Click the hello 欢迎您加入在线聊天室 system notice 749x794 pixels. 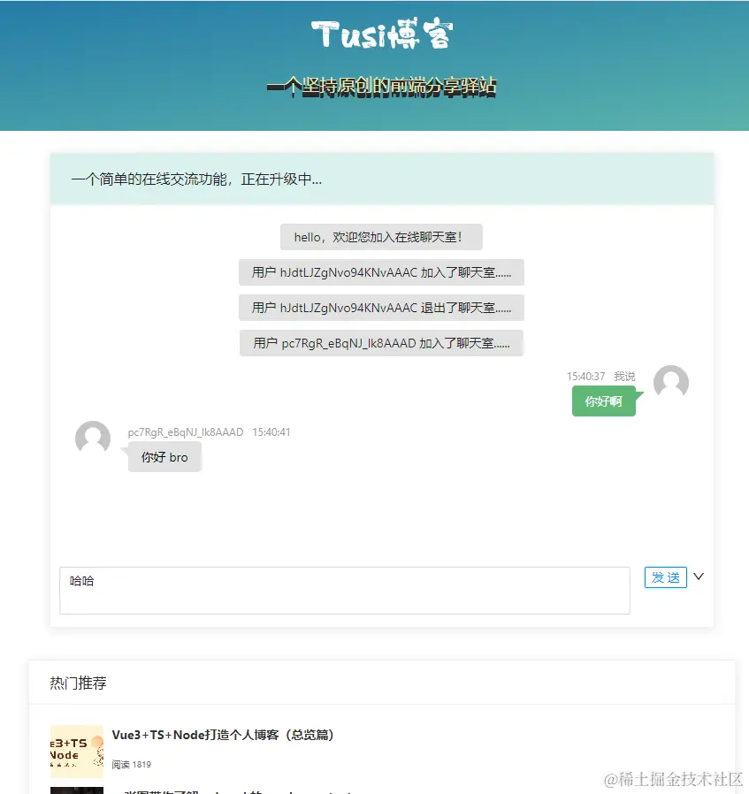point(381,237)
